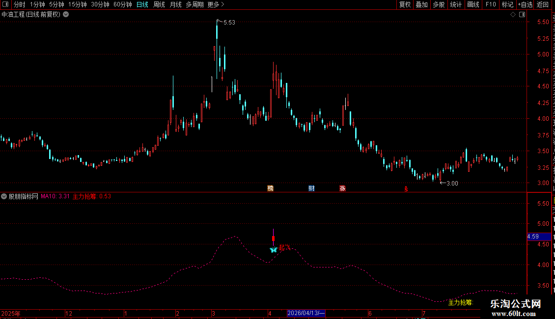Toggle the side panel icon at chart top-right
The width and height of the screenshot is (555, 319).
522,15
